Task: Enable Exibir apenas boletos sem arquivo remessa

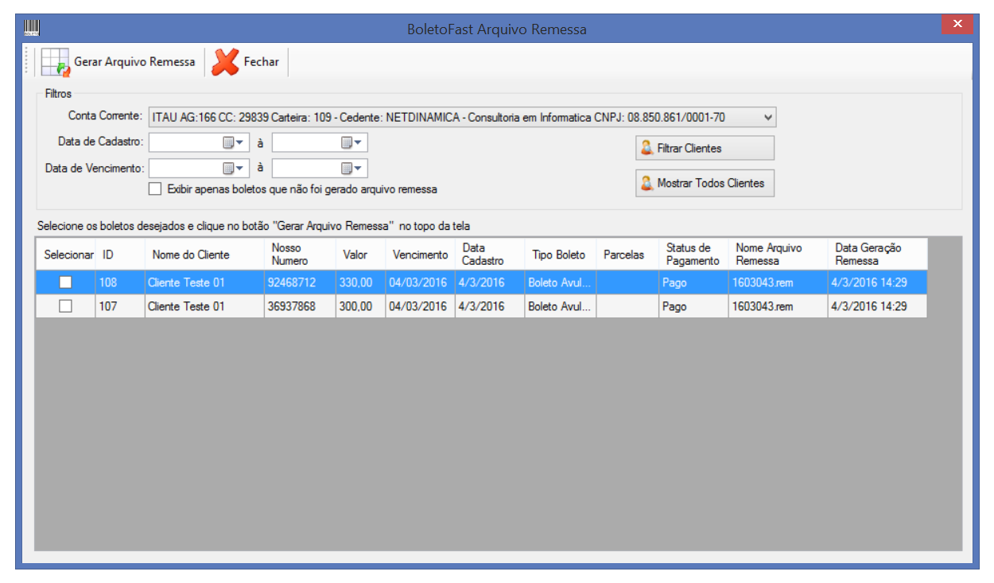Action: tap(155, 189)
